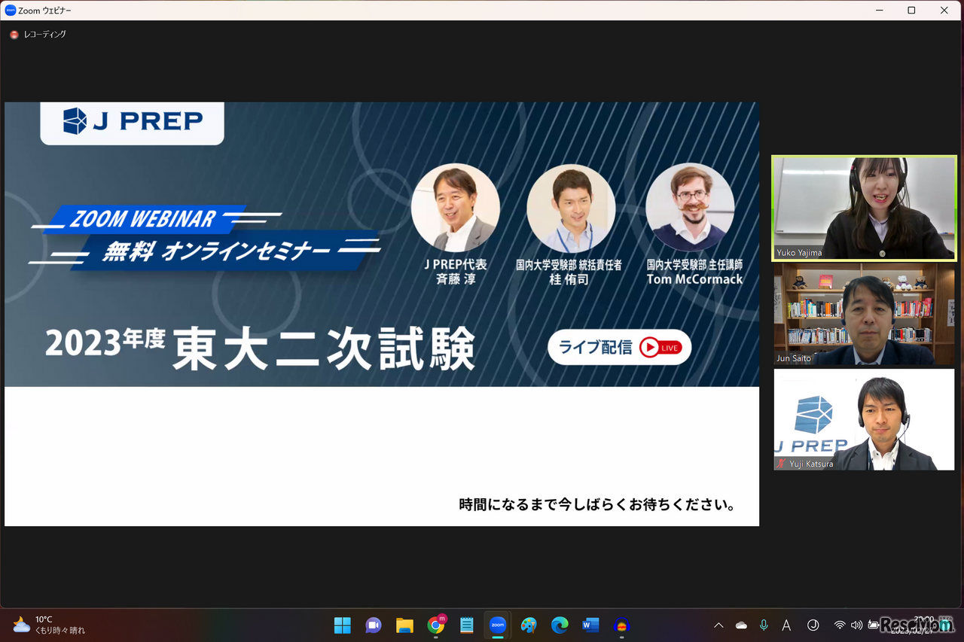Open Microsoft Word from the taskbar

click(x=590, y=625)
